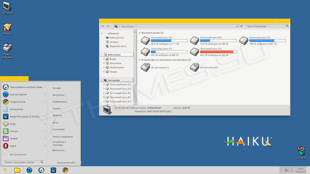The width and height of the screenshot is (310, 174).
Task: Select Documents in the start menu
Action: click(x=59, y=95)
